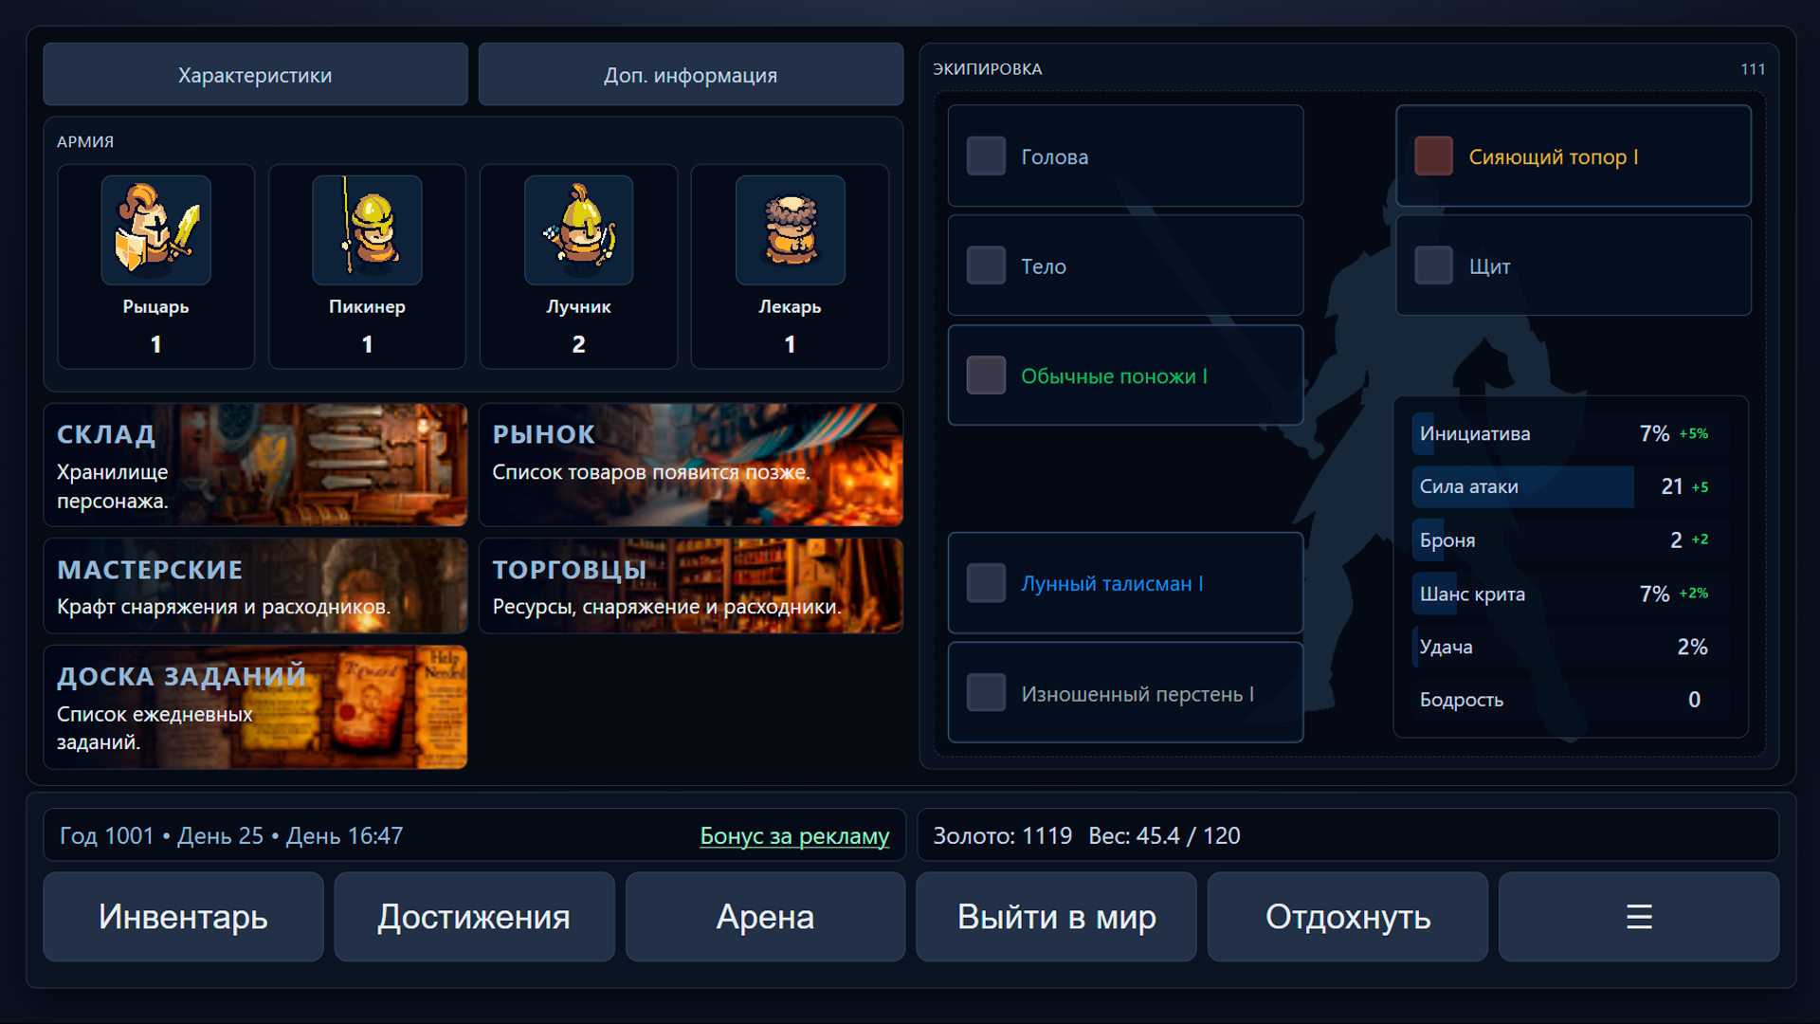Select the Лучник (Archer) unit icon
Image resolution: width=1820 pixels, height=1024 pixels.
point(578,229)
